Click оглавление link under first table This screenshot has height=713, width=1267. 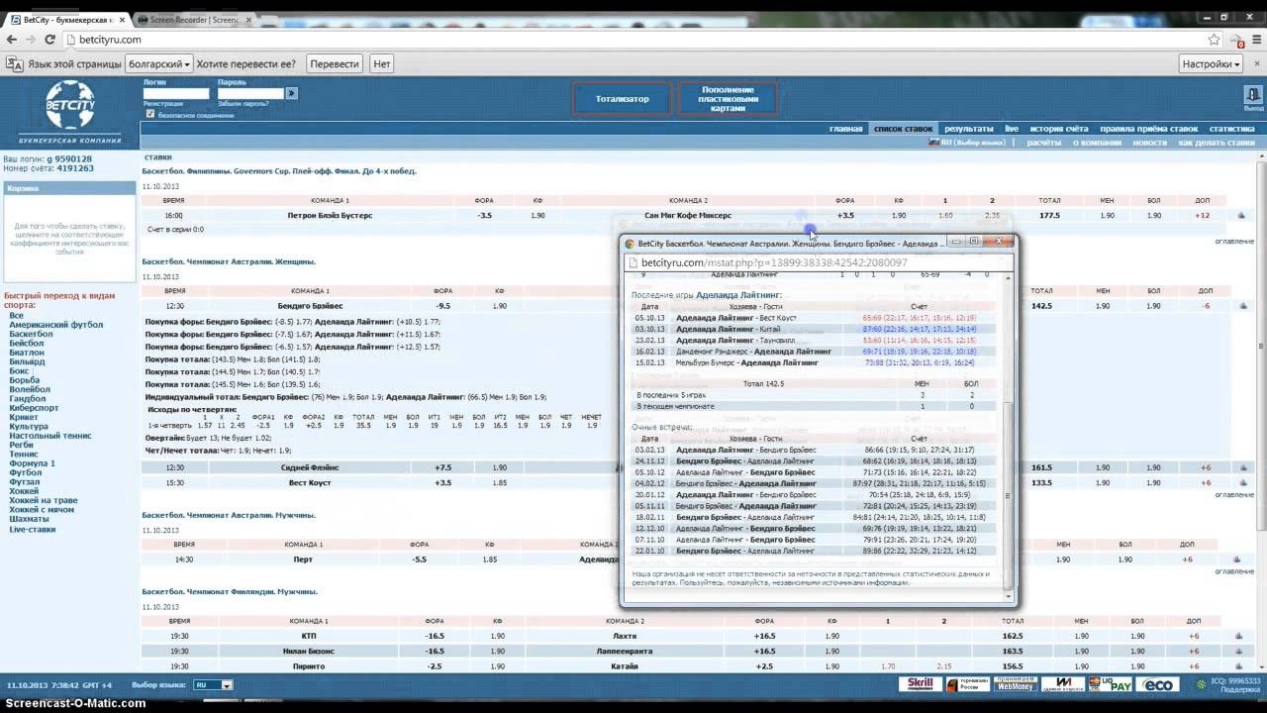[1234, 242]
